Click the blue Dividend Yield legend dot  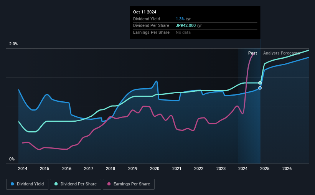point(13,184)
